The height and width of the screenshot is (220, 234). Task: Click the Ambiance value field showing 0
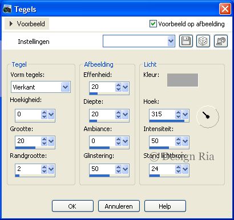[x=102, y=141]
